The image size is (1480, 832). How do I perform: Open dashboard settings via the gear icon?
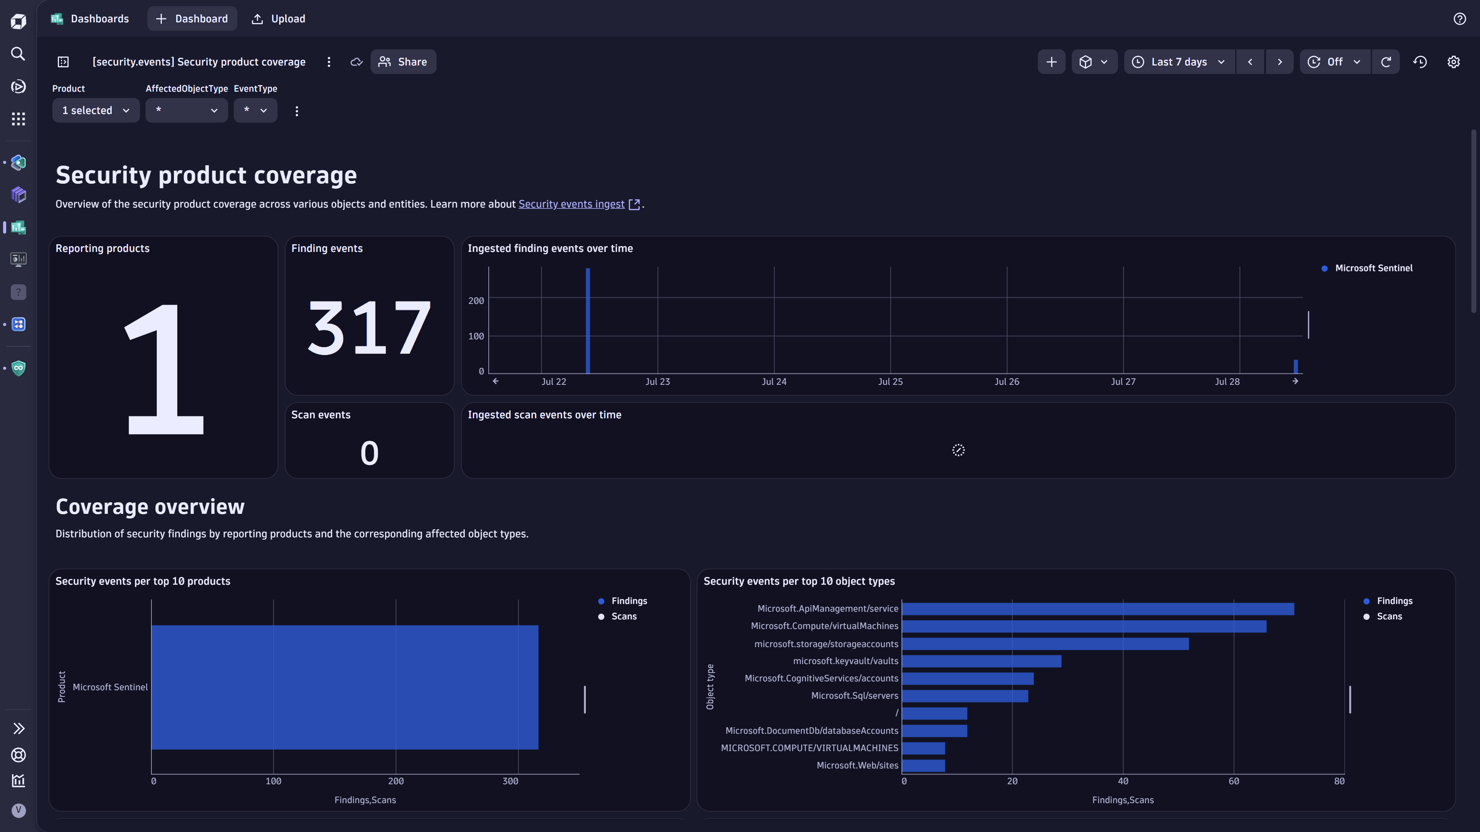(1453, 62)
